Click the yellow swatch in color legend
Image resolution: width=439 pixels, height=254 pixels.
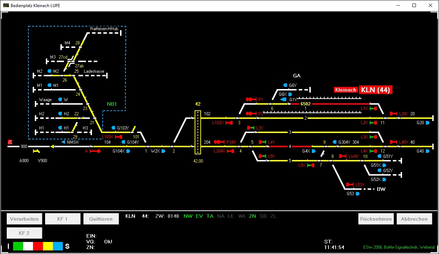point(48,246)
